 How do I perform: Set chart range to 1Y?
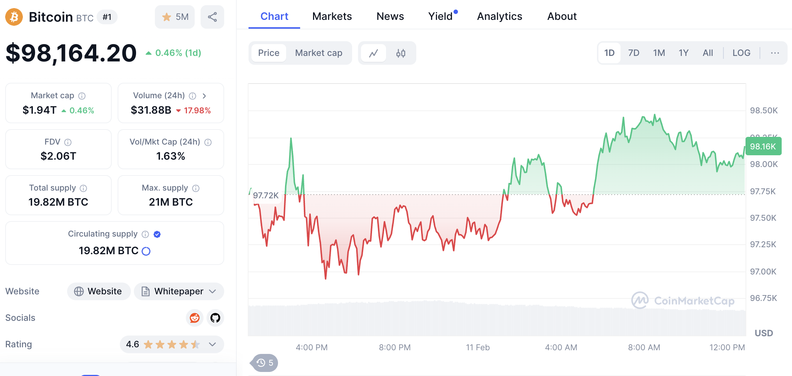[x=684, y=53]
